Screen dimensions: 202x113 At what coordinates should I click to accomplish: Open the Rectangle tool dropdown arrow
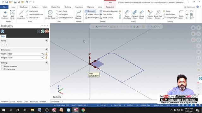point(96,11)
